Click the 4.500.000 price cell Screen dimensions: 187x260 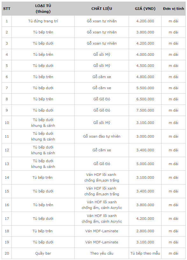pyautogui.click(x=145, y=66)
